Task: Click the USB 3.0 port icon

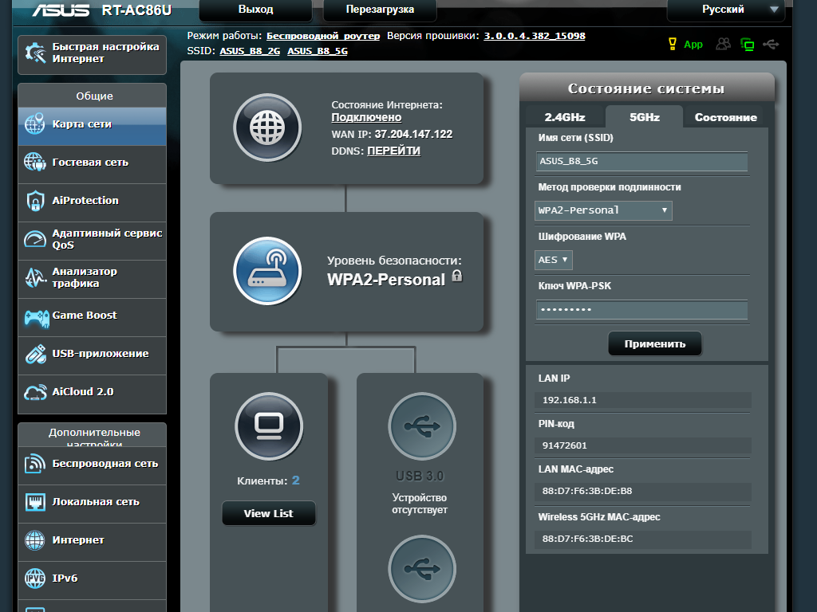Action: point(422,426)
